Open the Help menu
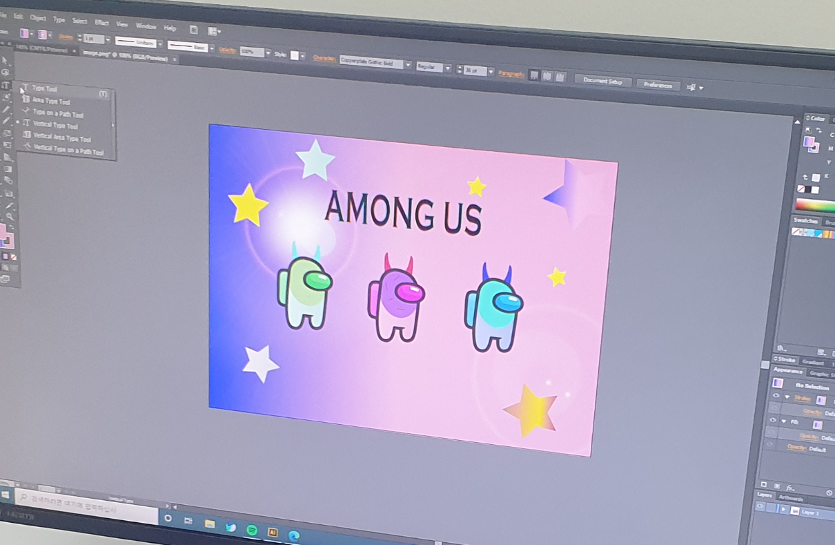835x545 pixels. click(x=170, y=28)
